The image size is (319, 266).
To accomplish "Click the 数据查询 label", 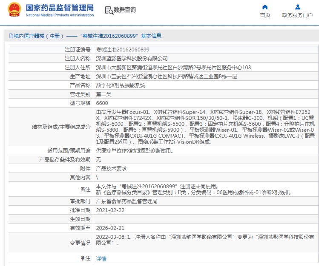I will (x=124, y=10).
